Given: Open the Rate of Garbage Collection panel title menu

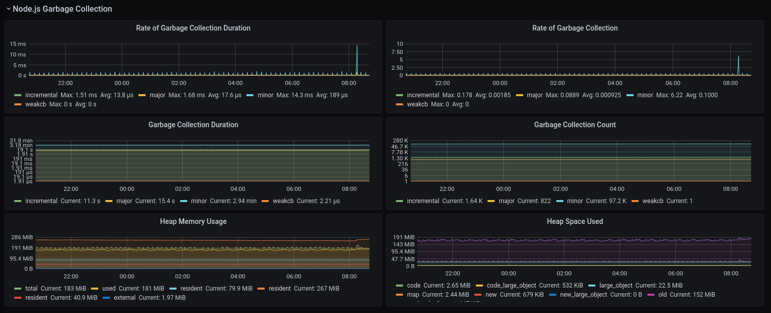Looking at the screenshot, I should click(575, 29).
